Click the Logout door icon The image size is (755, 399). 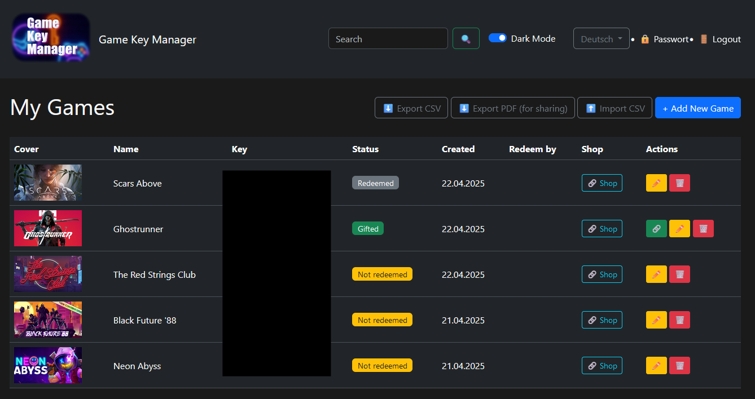(x=704, y=39)
